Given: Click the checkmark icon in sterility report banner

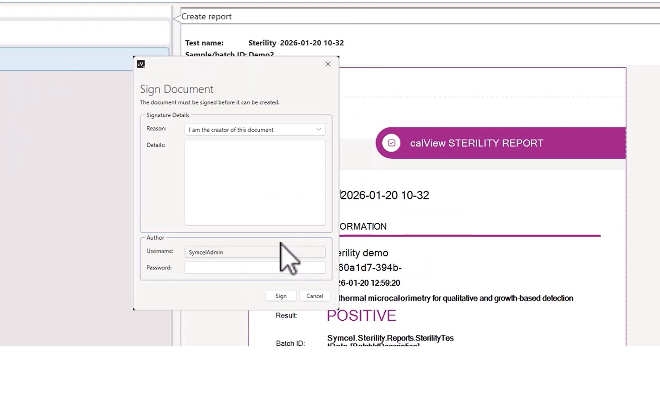Looking at the screenshot, I should (x=391, y=143).
